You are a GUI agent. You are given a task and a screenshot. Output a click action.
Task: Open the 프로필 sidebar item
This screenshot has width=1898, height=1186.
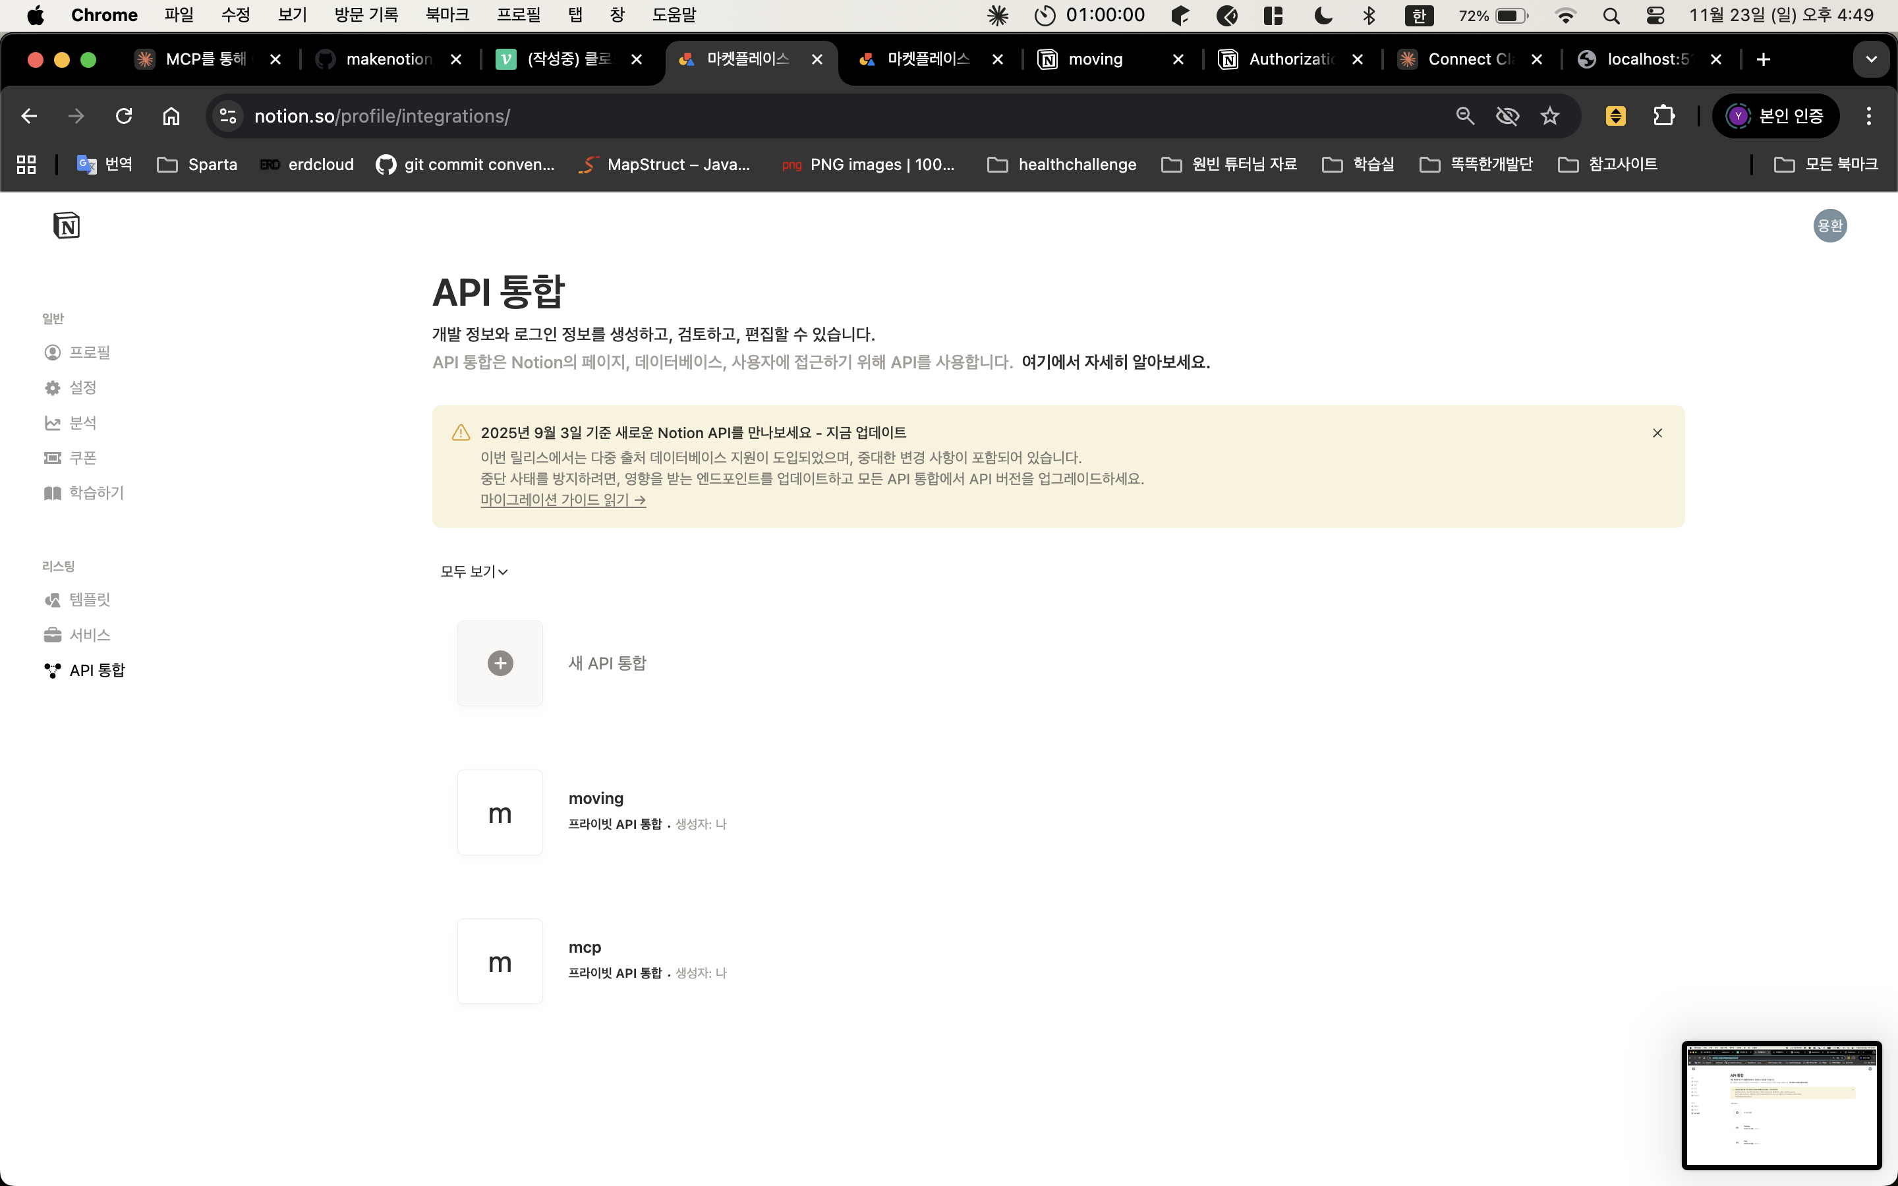click(x=88, y=353)
